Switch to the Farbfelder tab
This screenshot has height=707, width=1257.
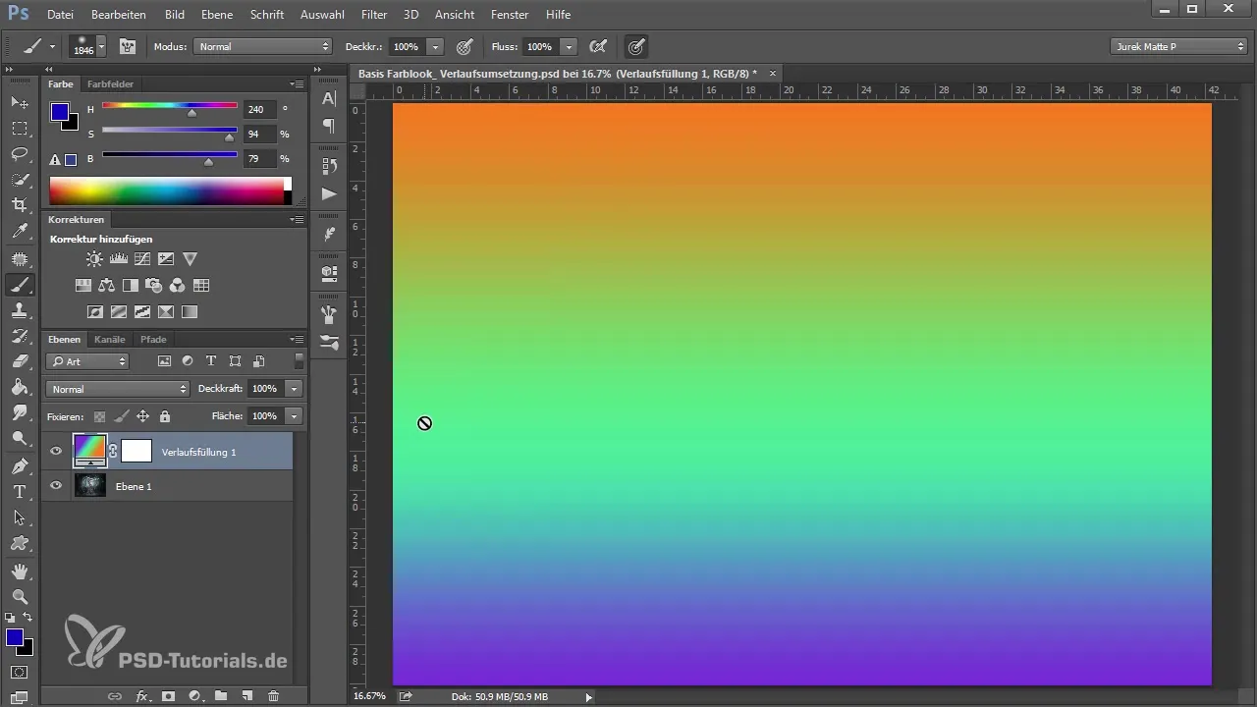[110, 84]
